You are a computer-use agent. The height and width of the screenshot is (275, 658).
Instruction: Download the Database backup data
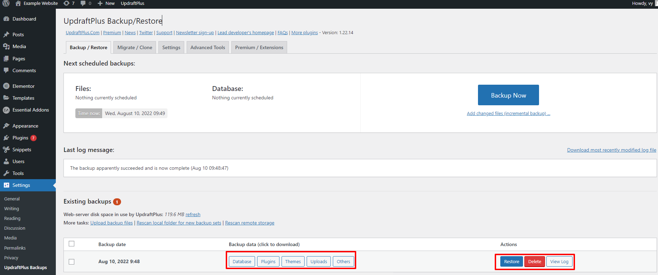click(x=242, y=261)
